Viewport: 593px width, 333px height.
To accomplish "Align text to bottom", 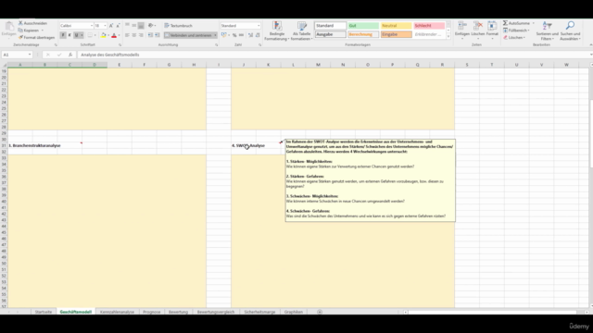I will pos(141,25).
